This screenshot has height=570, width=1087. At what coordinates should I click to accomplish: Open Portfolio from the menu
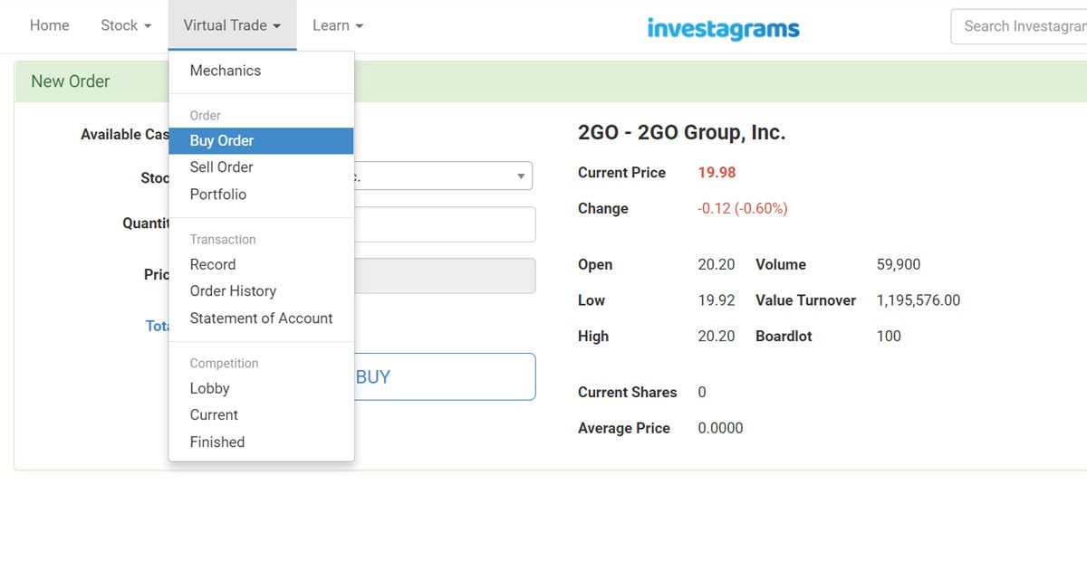pos(261,195)
